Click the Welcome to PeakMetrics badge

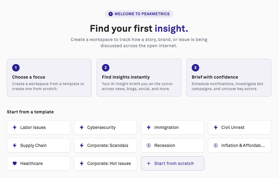point(139,14)
